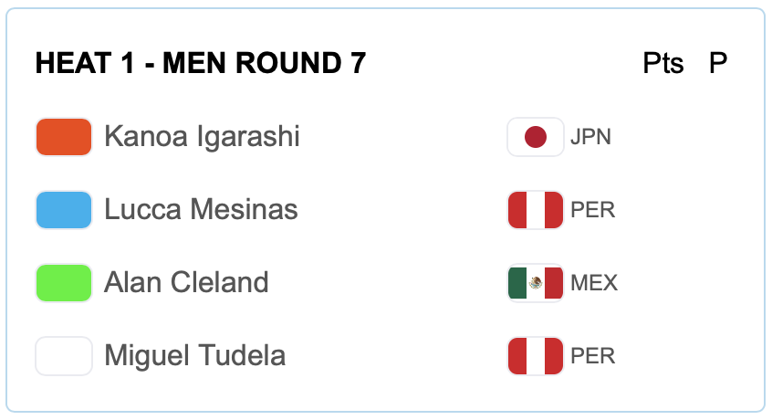
Task: Click PER code beside Miguel Tudela
Action: point(592,356)
